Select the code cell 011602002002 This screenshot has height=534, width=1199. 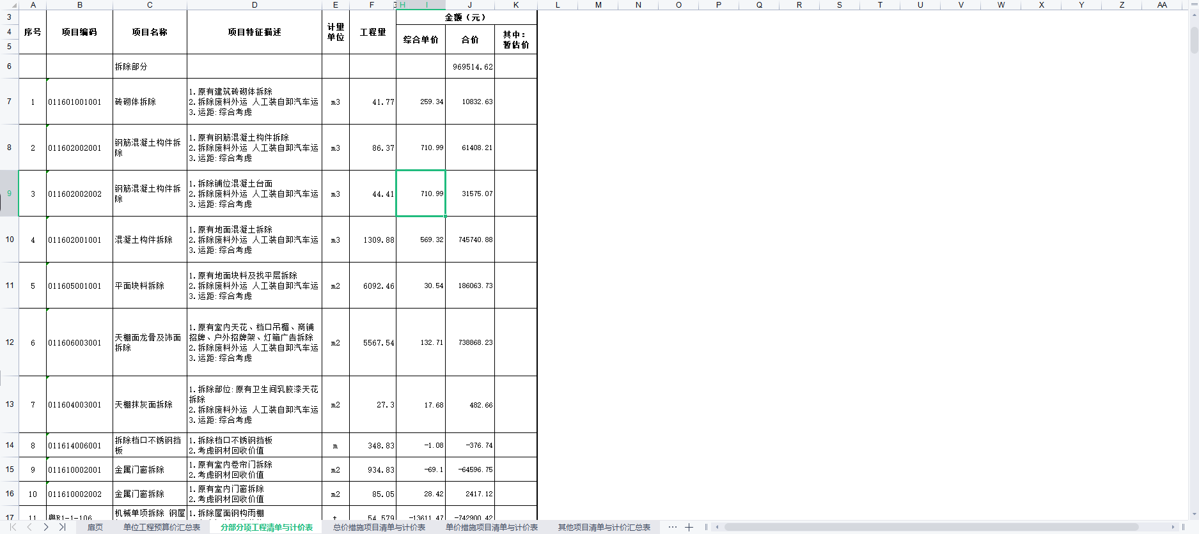pyautogui.click(x=79, y=194)
